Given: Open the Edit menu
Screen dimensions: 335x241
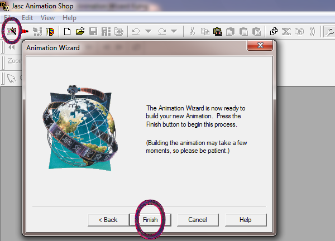Looking at the screenshot, I should 27,18.
